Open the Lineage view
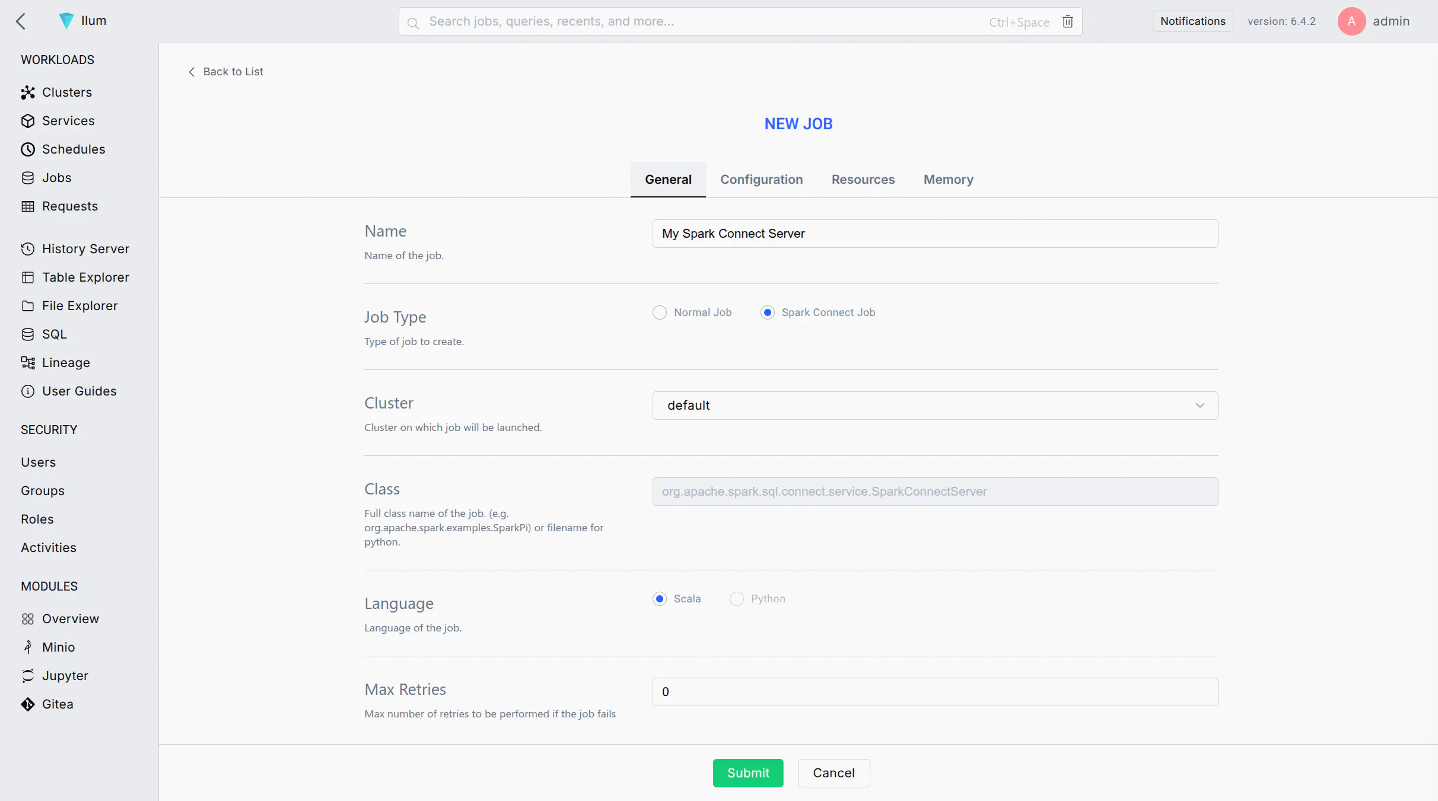 click(x=66, y=362)
